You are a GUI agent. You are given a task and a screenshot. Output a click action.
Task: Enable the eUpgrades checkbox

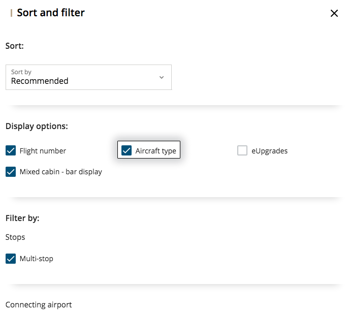point(242,150)
